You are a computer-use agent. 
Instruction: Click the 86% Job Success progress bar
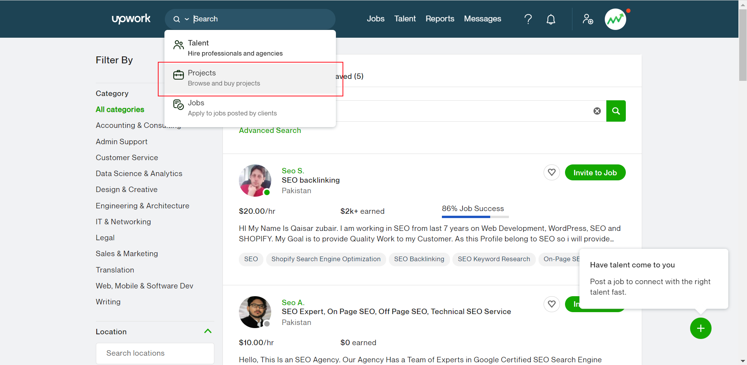[475, 217]
